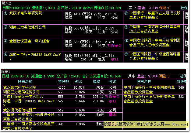Click the 4100 holding value in 股东1 table
This screenshot has height=133, width=191.
(62, 87)
